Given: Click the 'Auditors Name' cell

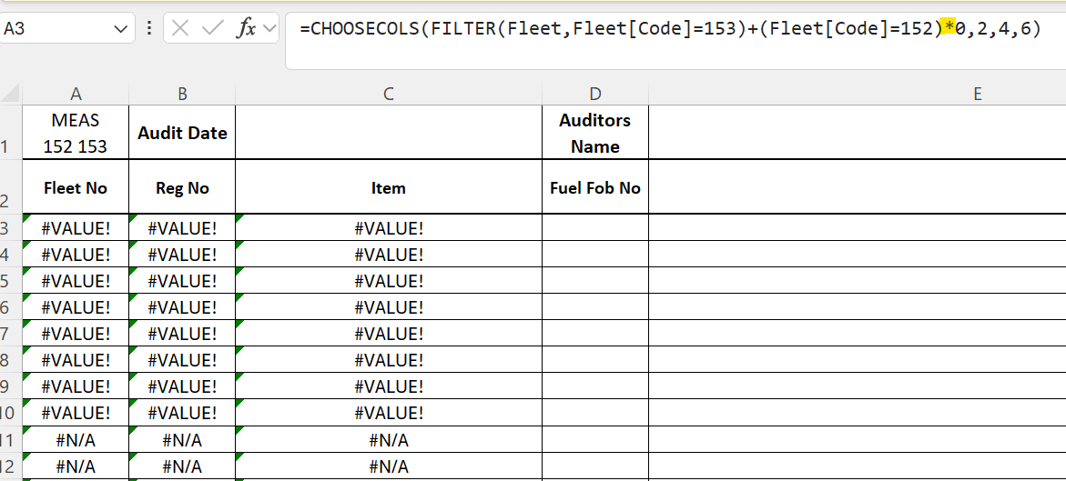Looking at the screenshot, I should [x=595, y=133].
